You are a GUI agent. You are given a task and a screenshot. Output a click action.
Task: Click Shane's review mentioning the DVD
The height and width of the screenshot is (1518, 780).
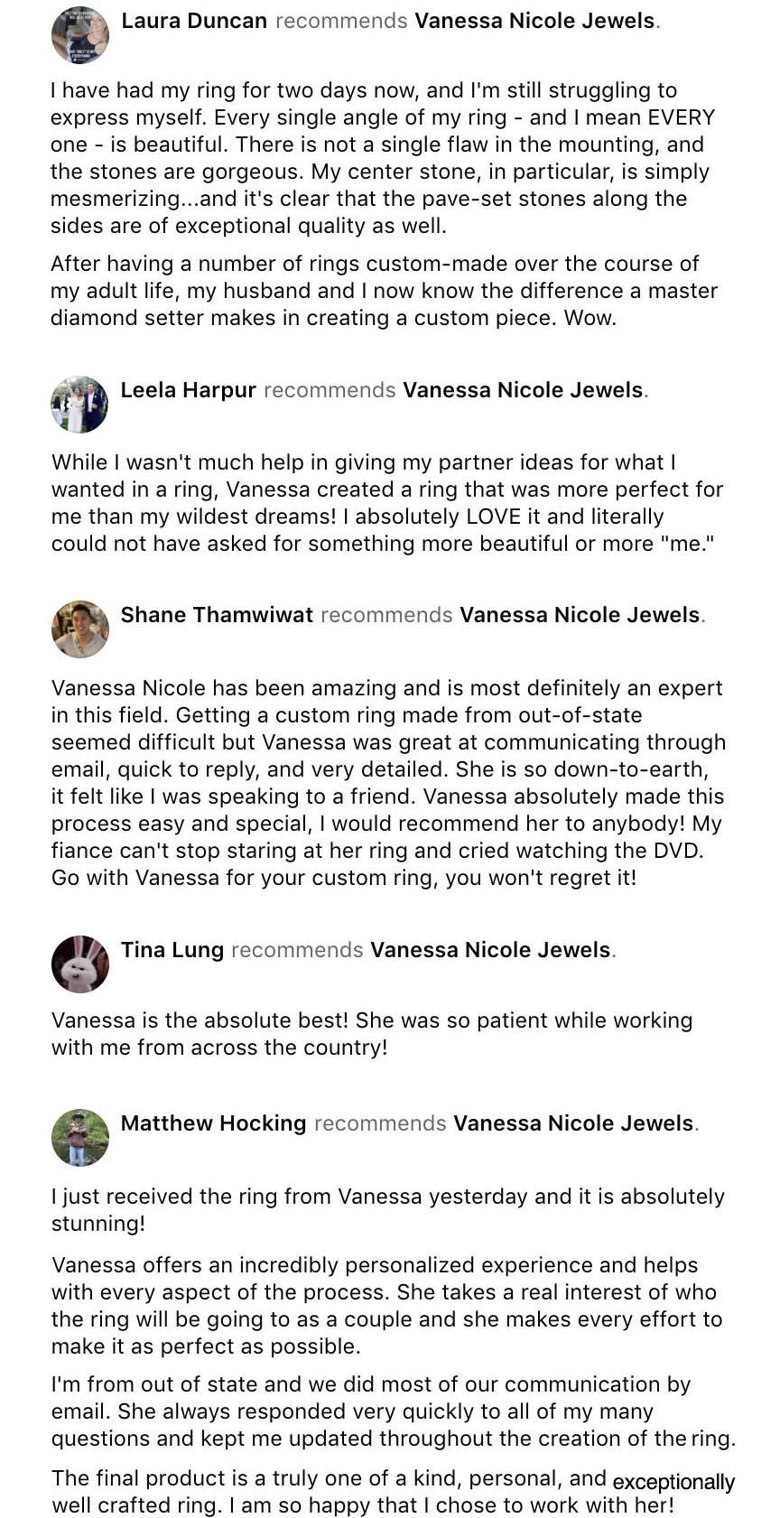click(389, 783)
